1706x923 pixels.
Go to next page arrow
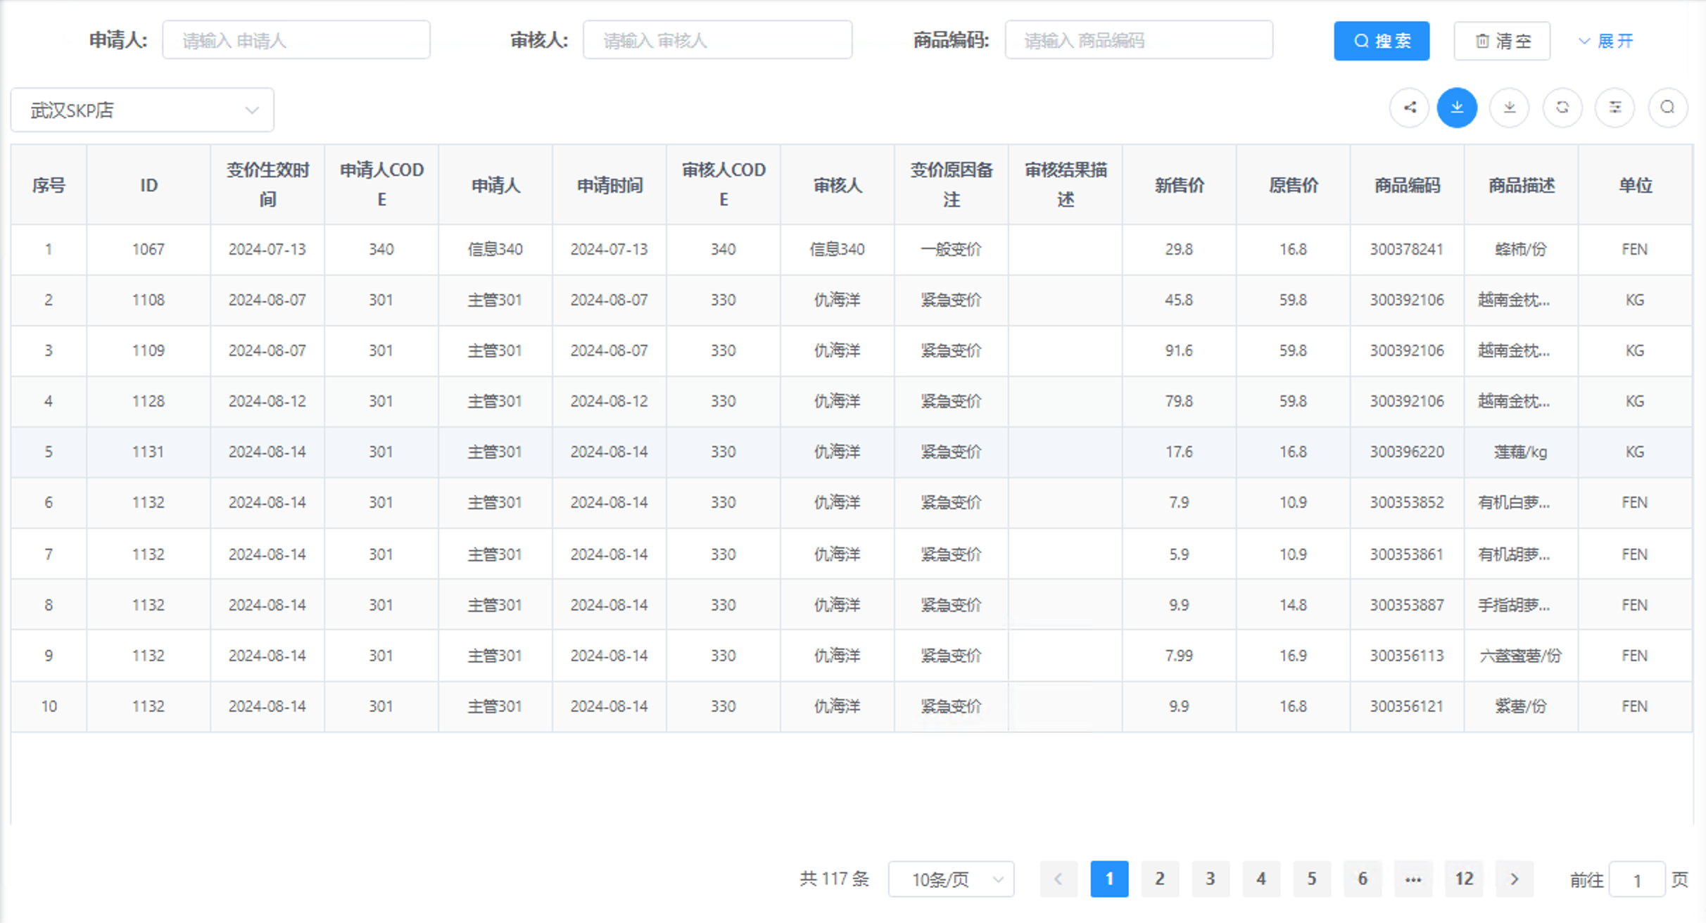1515,879
